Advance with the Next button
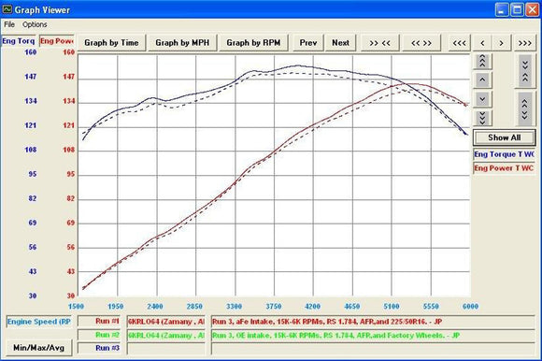 (340, 43)
